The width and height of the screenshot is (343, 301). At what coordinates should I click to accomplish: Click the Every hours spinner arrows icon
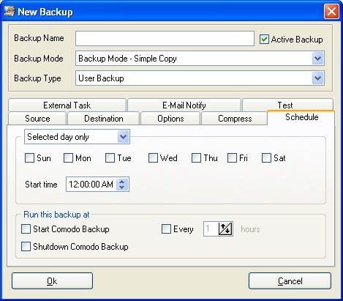(225, 229)
